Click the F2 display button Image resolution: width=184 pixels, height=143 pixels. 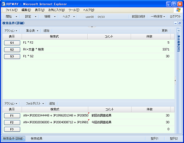pos(12,122)
